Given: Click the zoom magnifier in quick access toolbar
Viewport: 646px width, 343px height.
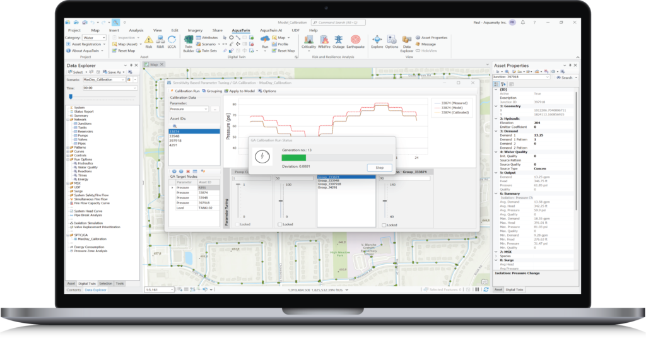Looking at the screenshot, I should pyautogui.click(x=116, y=22).
